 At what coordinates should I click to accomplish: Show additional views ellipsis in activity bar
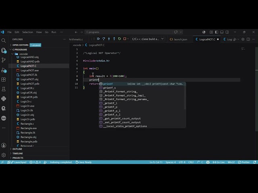click(4, 128)
